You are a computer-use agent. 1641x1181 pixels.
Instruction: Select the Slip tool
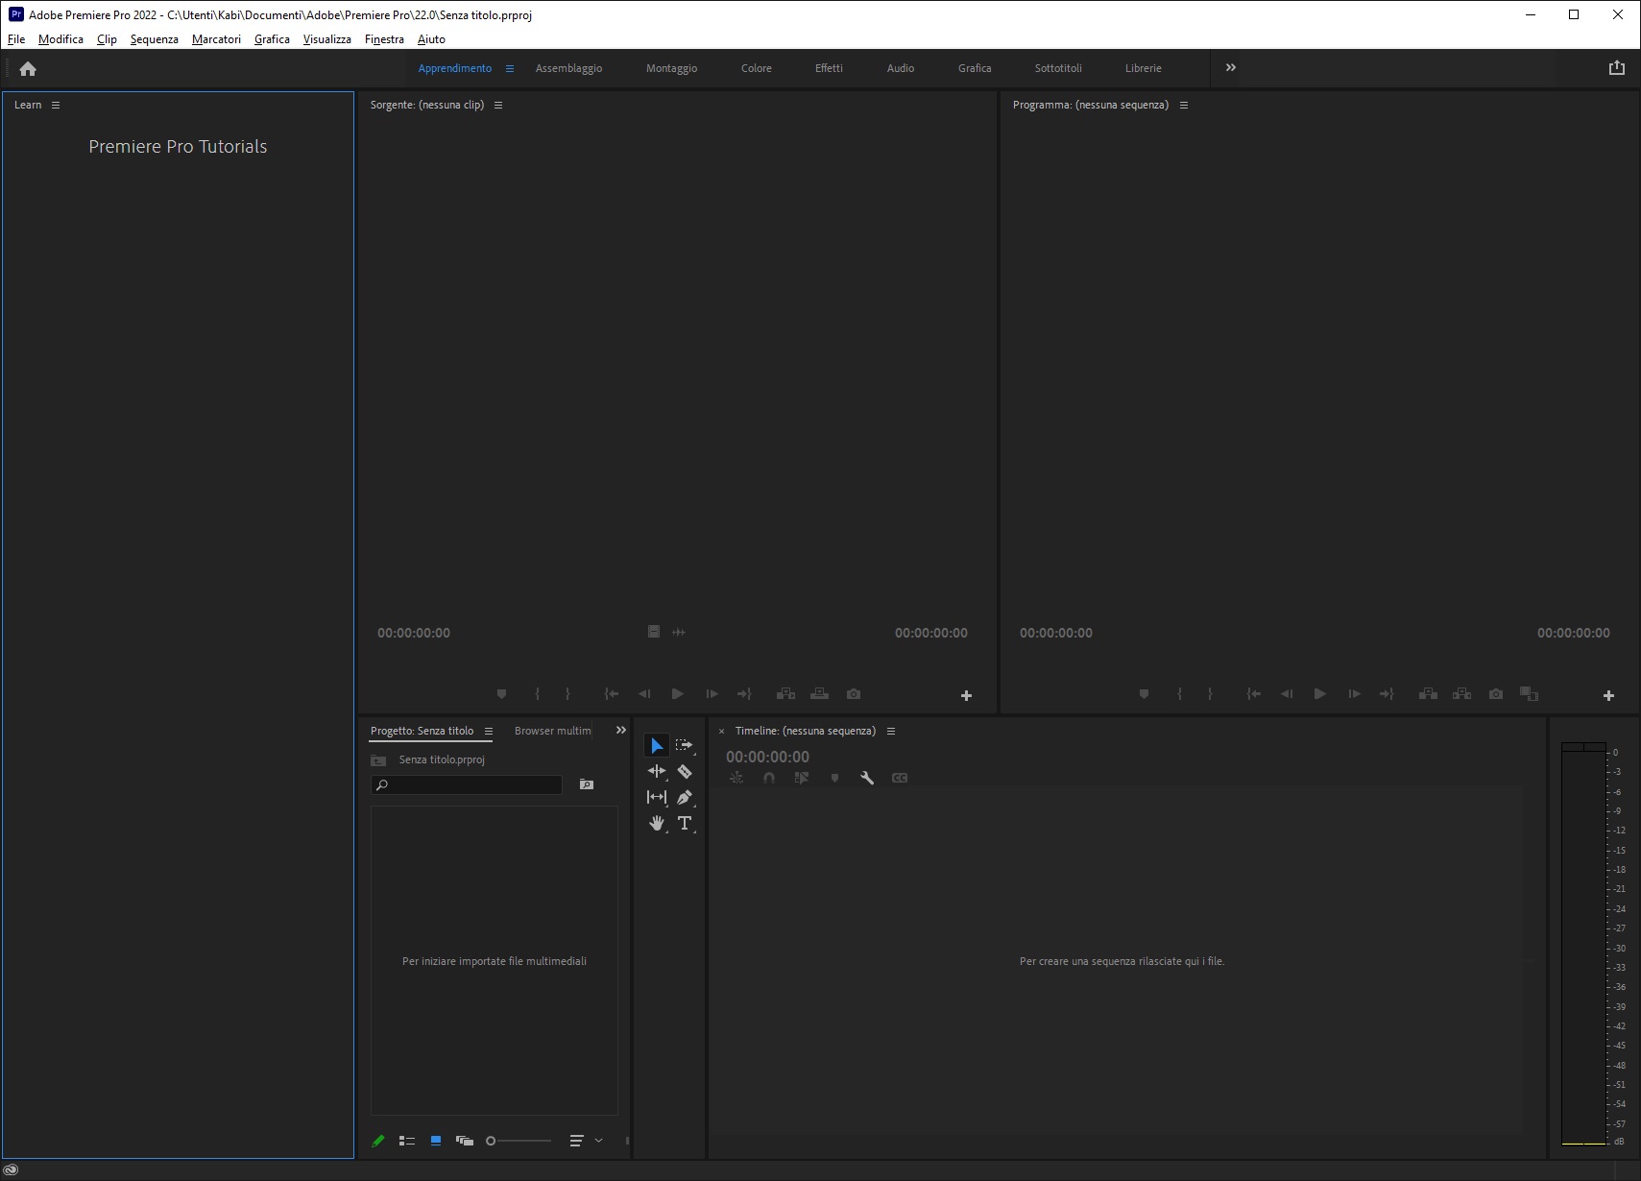[657, 797]
